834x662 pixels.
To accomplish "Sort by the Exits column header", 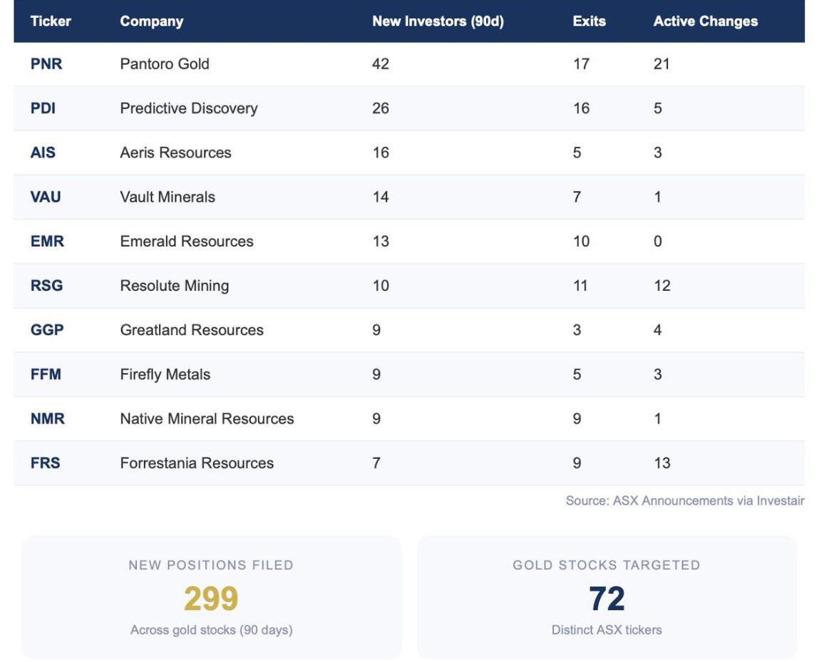I will point(588,21).
